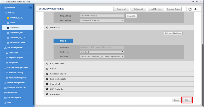This screenshot has width=204, height=107.
Task: Open VM Marketplace in the sidebar
Action: pos(14,97)
